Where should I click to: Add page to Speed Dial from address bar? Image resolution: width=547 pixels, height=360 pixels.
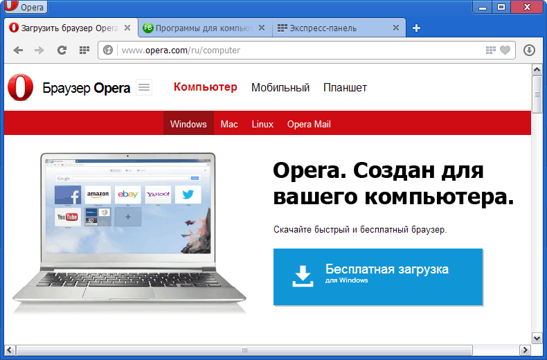(490, 51)
